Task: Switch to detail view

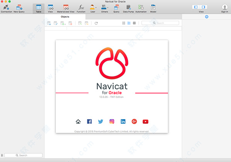Action: 134,23
